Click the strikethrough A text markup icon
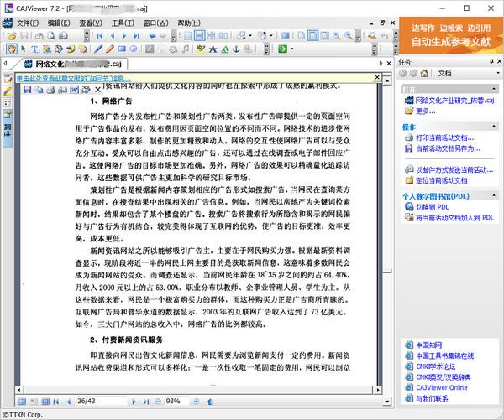 pos(213,49)
